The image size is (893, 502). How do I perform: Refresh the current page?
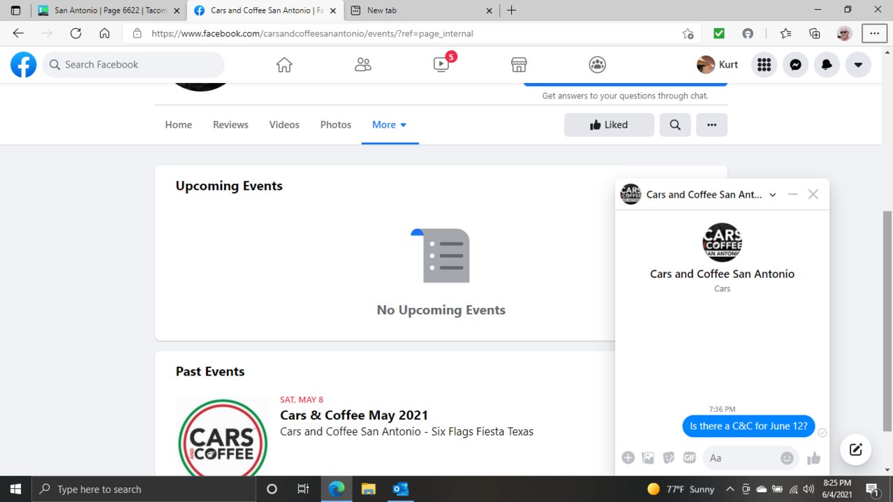[76, 34]
